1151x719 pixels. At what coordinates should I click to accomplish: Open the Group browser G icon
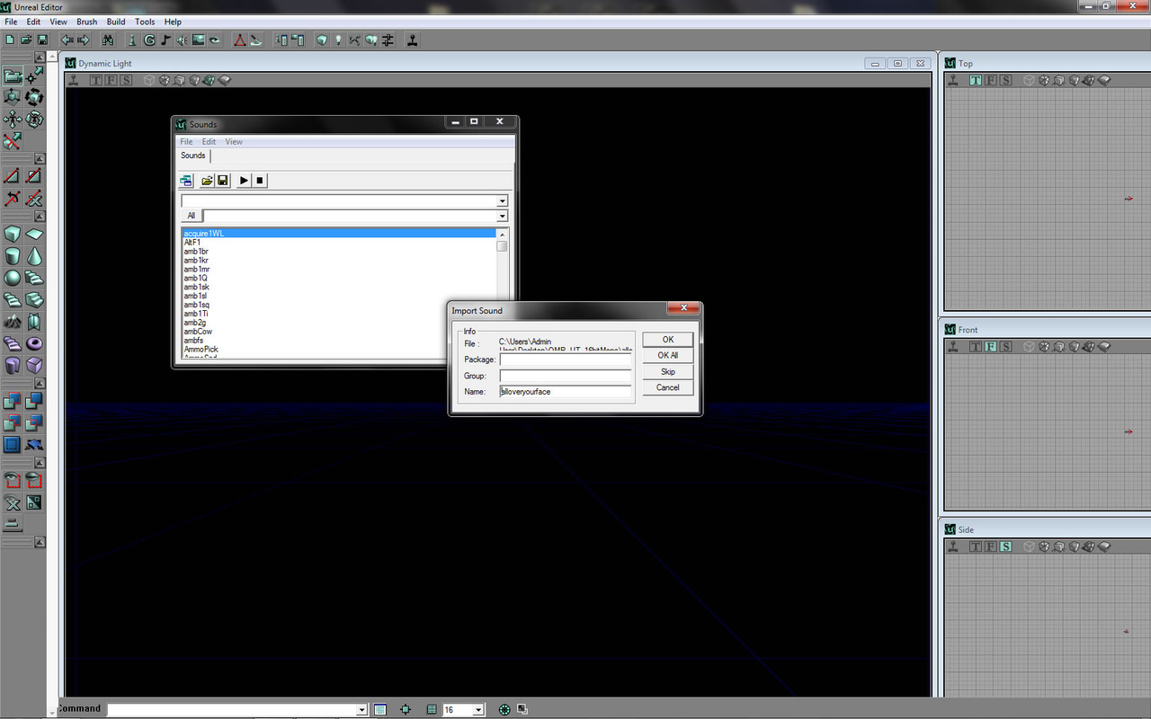pyautogui.click(x=148, y=40)
